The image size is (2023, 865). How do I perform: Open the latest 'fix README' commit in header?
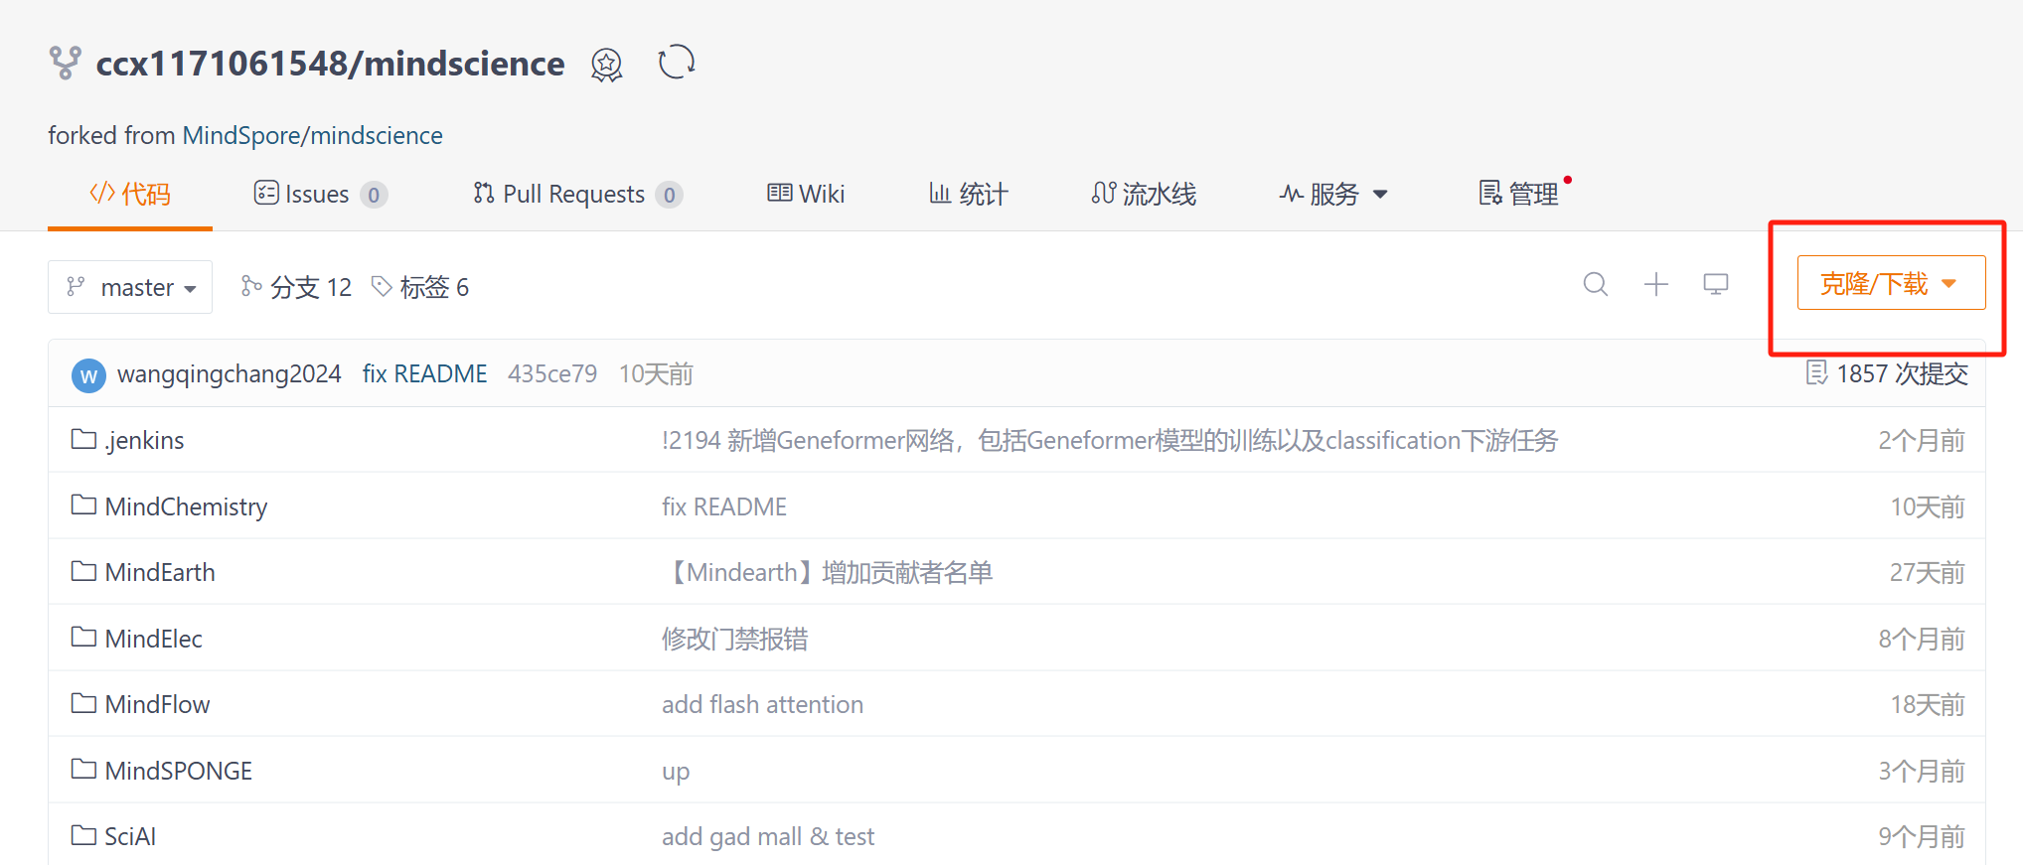click(x=424, y=373)
